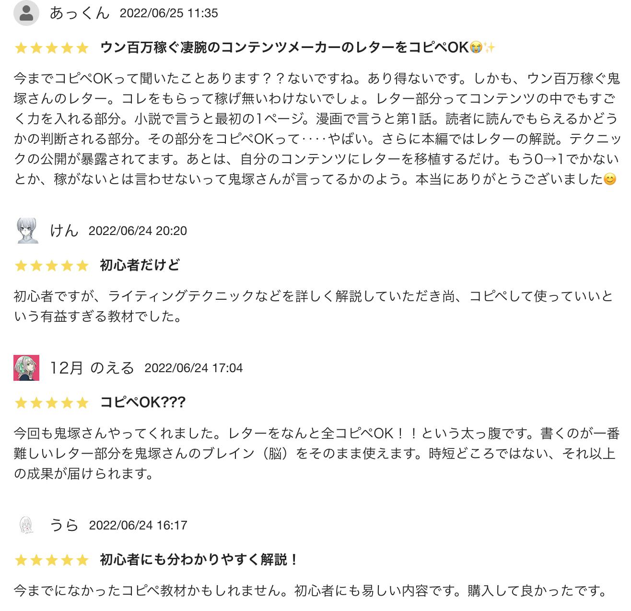Click the timestamp 2022/06/25 11:35

tap(169, 13)
